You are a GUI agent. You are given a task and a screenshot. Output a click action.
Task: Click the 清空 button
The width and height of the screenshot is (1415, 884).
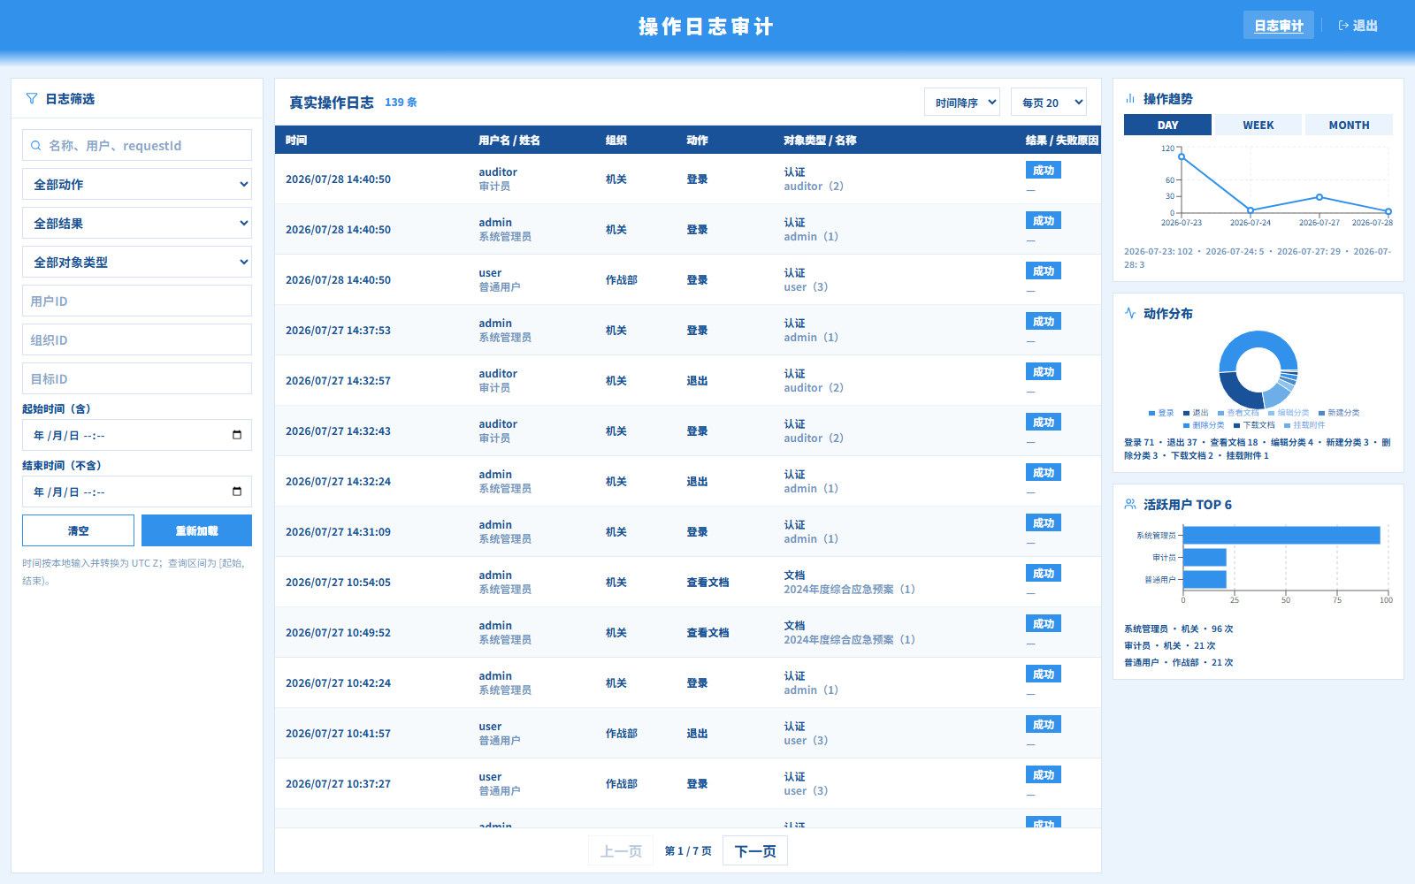tap(78, 530)
